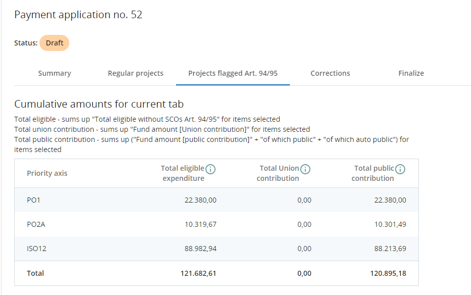Click ISO12 total eligible value 88.982,94
The width and height of the screenshot is (471, 295).
pyautogui.click(x=200, y=249)
